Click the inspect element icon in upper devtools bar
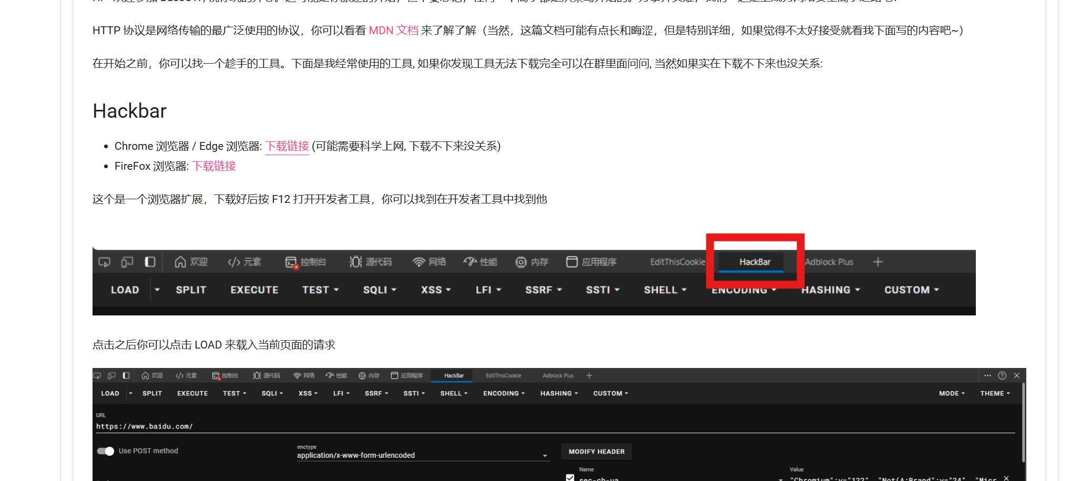 (x=104, y=262)
